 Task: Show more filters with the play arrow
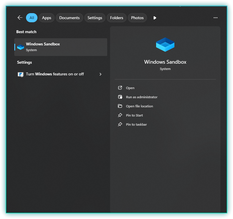coord(155,18)
